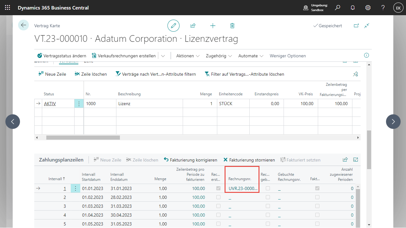Open the notifications bell

pyautogui.click(x=353, y=8)
